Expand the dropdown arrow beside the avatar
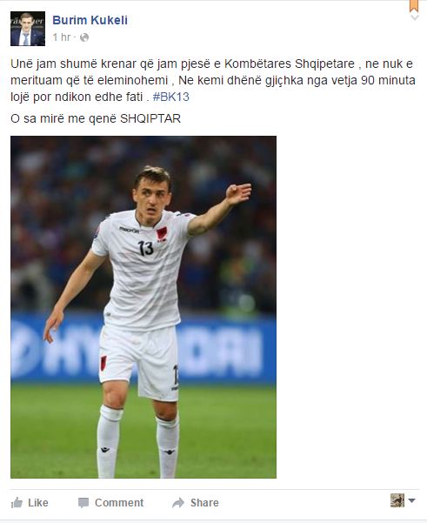 pos(411,500)
